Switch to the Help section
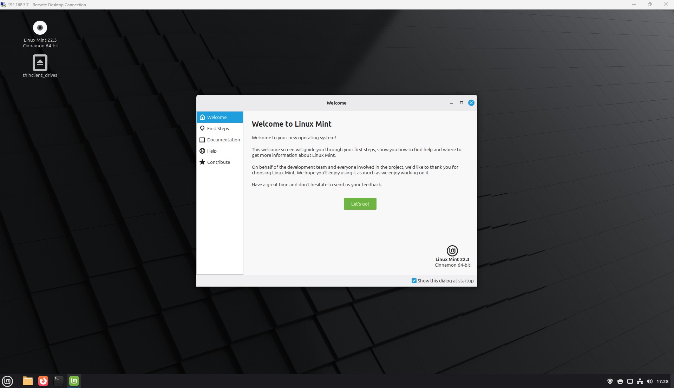Viewport: 674px width, 388px height. 212,151
